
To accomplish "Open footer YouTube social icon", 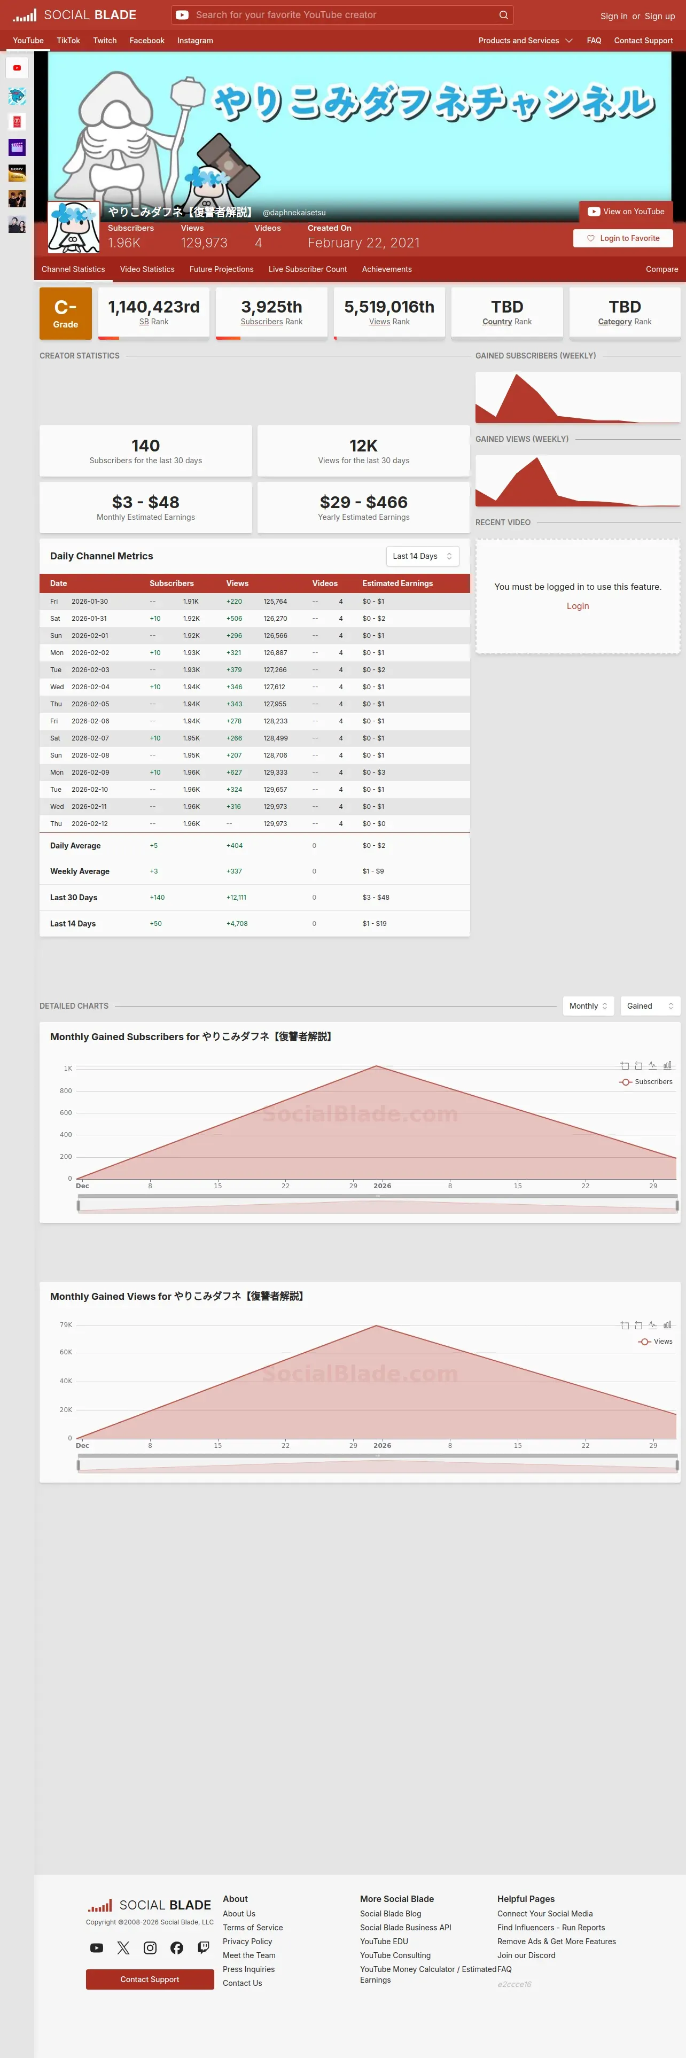I will coord(97,1948).
